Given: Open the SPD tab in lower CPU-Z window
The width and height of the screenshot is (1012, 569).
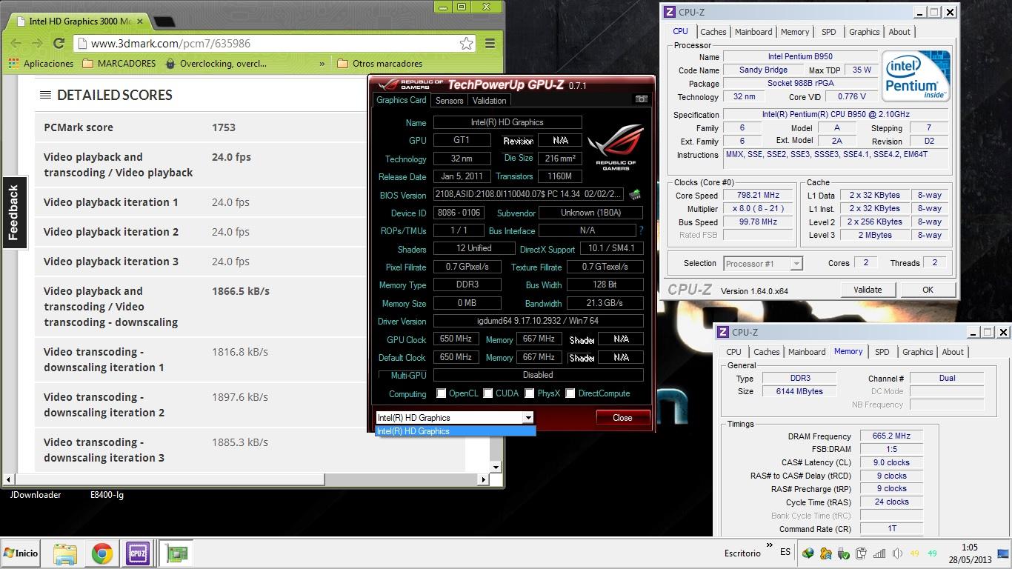Looking at the screenshot, I should (882, 352).
